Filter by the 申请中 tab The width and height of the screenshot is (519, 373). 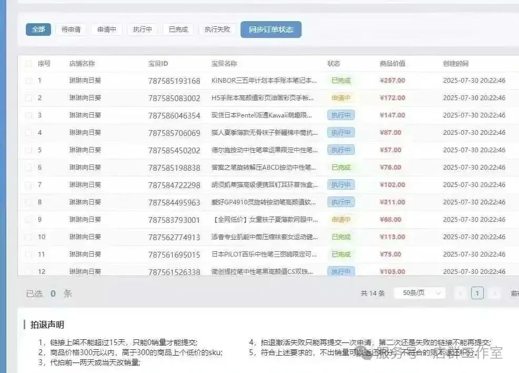point(107,30)
